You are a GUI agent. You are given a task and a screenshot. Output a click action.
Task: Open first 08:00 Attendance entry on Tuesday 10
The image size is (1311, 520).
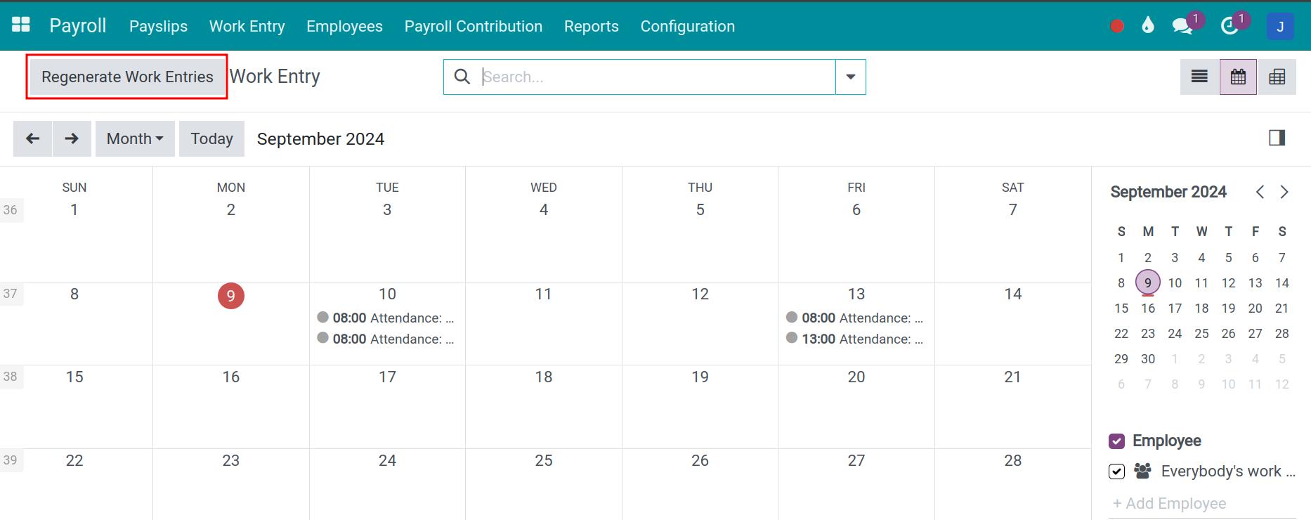(x=386, y=318)
